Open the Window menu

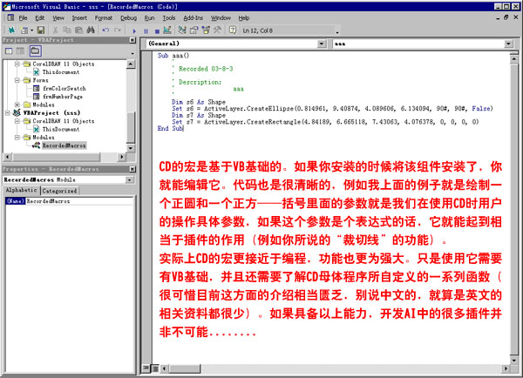[x=221, y=18]
